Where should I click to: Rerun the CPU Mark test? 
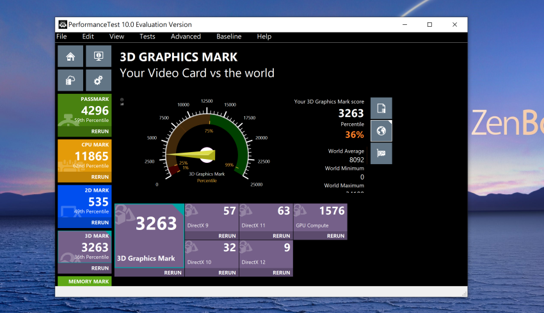point(100,177)
